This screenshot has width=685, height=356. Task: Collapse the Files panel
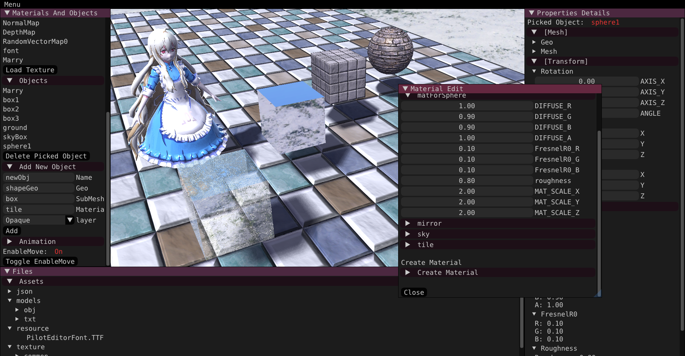tap(7, 271)
